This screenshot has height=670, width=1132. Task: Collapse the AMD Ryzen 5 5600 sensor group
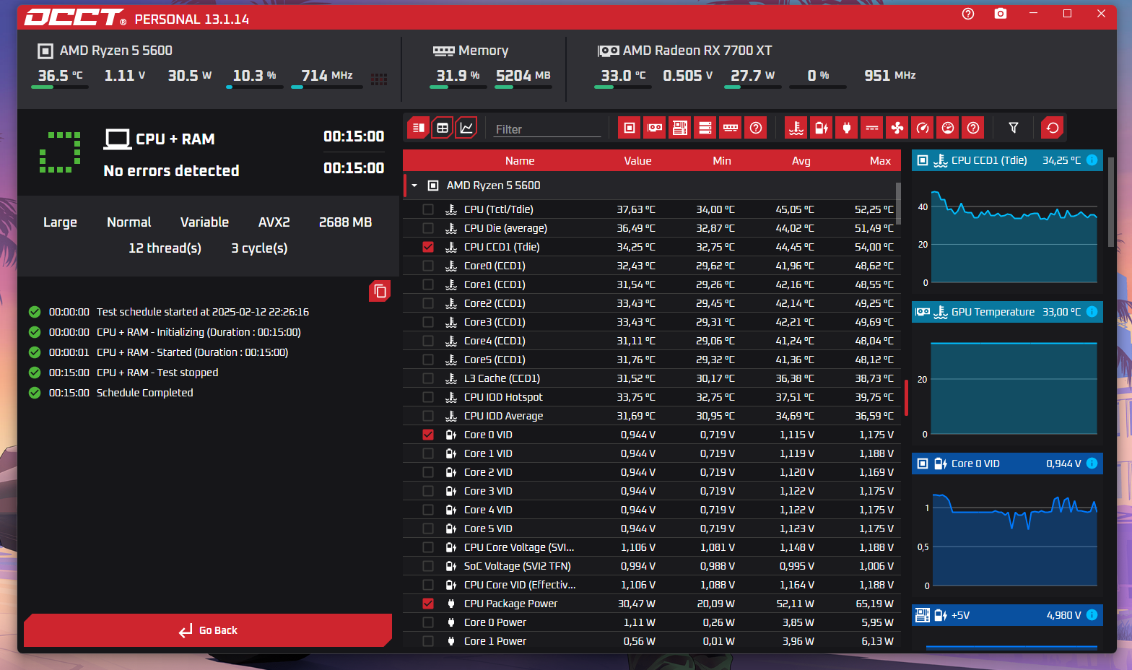(414, 186)
